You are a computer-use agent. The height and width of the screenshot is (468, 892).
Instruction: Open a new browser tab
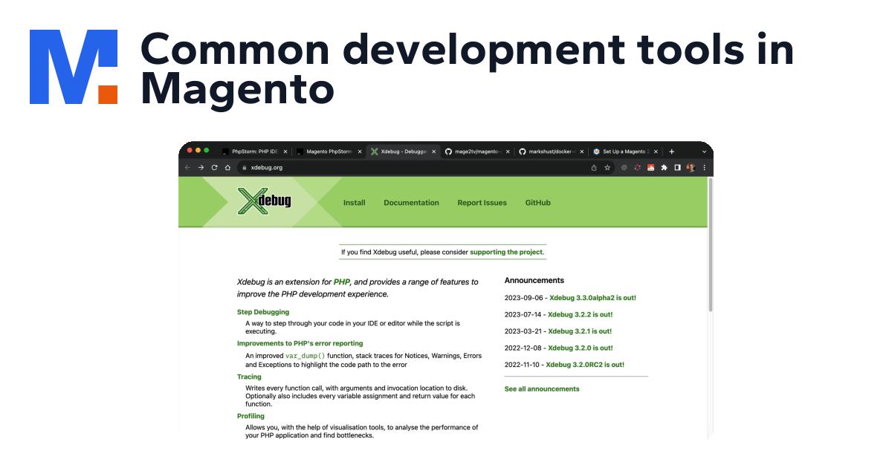click(x=672, y=152)
